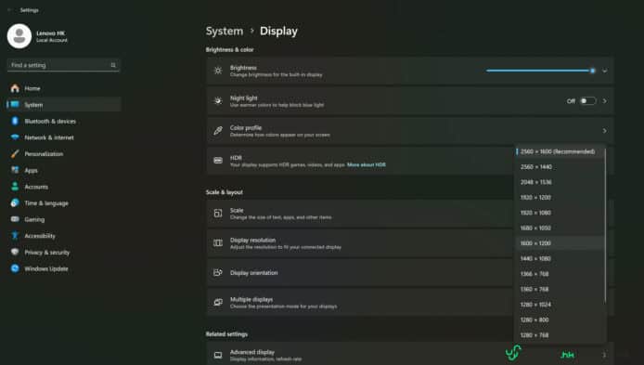The height and width of the screenshot is (365, 644).
Task: Click the Accounts person icon
Action: click(15, 186)
